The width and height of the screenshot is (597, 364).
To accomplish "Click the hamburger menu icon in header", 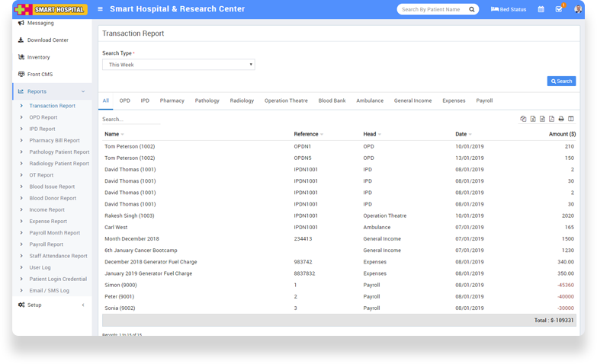I will (100, 9).
